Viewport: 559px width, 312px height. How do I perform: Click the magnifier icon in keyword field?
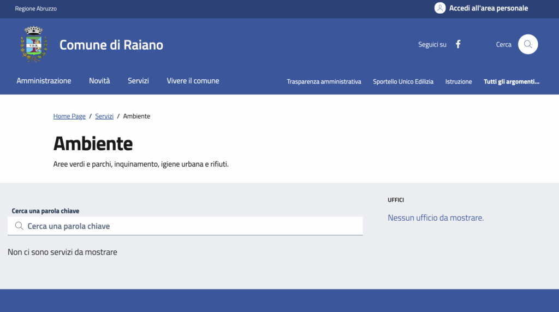19,226
